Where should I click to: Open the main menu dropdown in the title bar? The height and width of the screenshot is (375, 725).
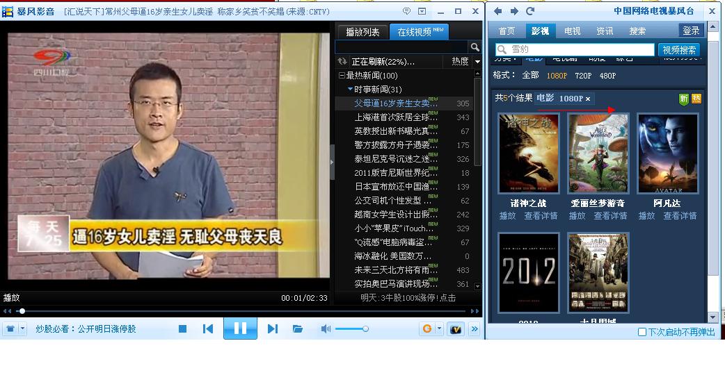tap(422, 11)
